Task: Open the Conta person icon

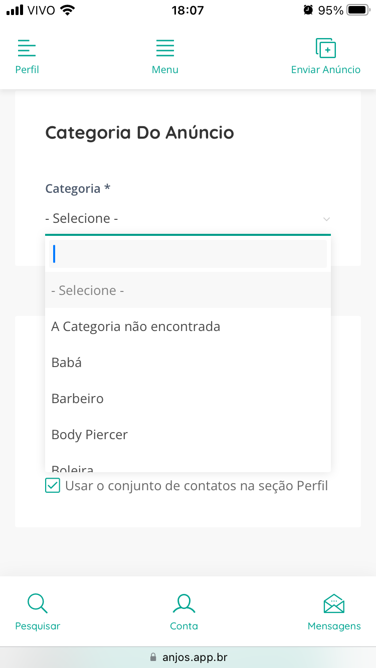Action: coord(184,603)
